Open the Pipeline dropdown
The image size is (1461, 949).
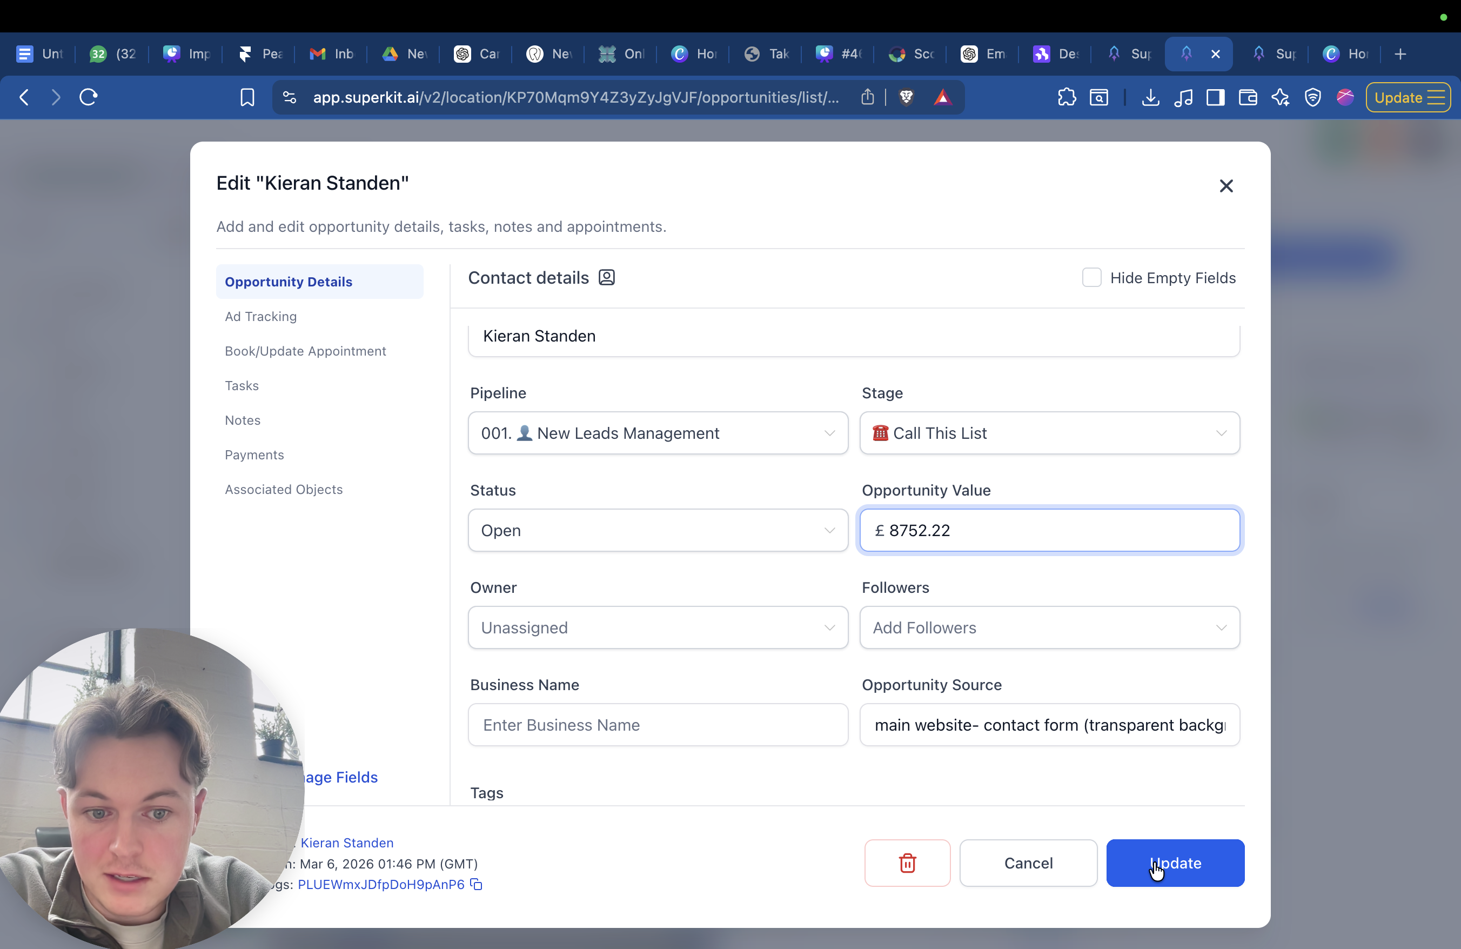pyautogui.click(x=658, y=433)
